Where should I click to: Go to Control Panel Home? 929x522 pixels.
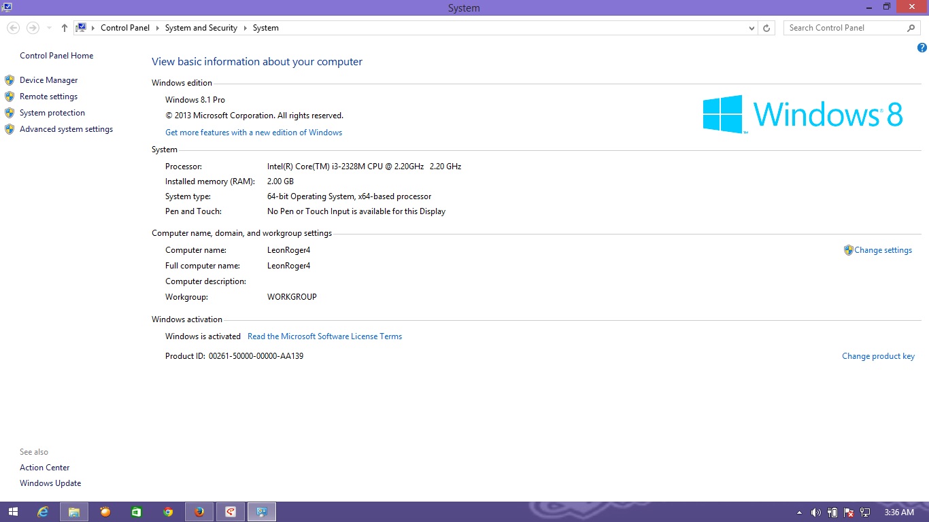[x=56, y=56]
